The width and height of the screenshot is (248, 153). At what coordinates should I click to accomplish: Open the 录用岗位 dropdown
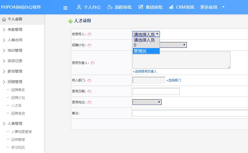click(147, 102)
